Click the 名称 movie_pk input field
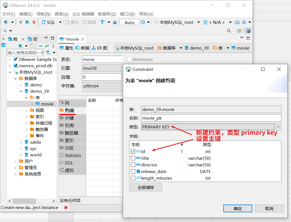This screenshot has height=222, width=291. coord(211,118)
